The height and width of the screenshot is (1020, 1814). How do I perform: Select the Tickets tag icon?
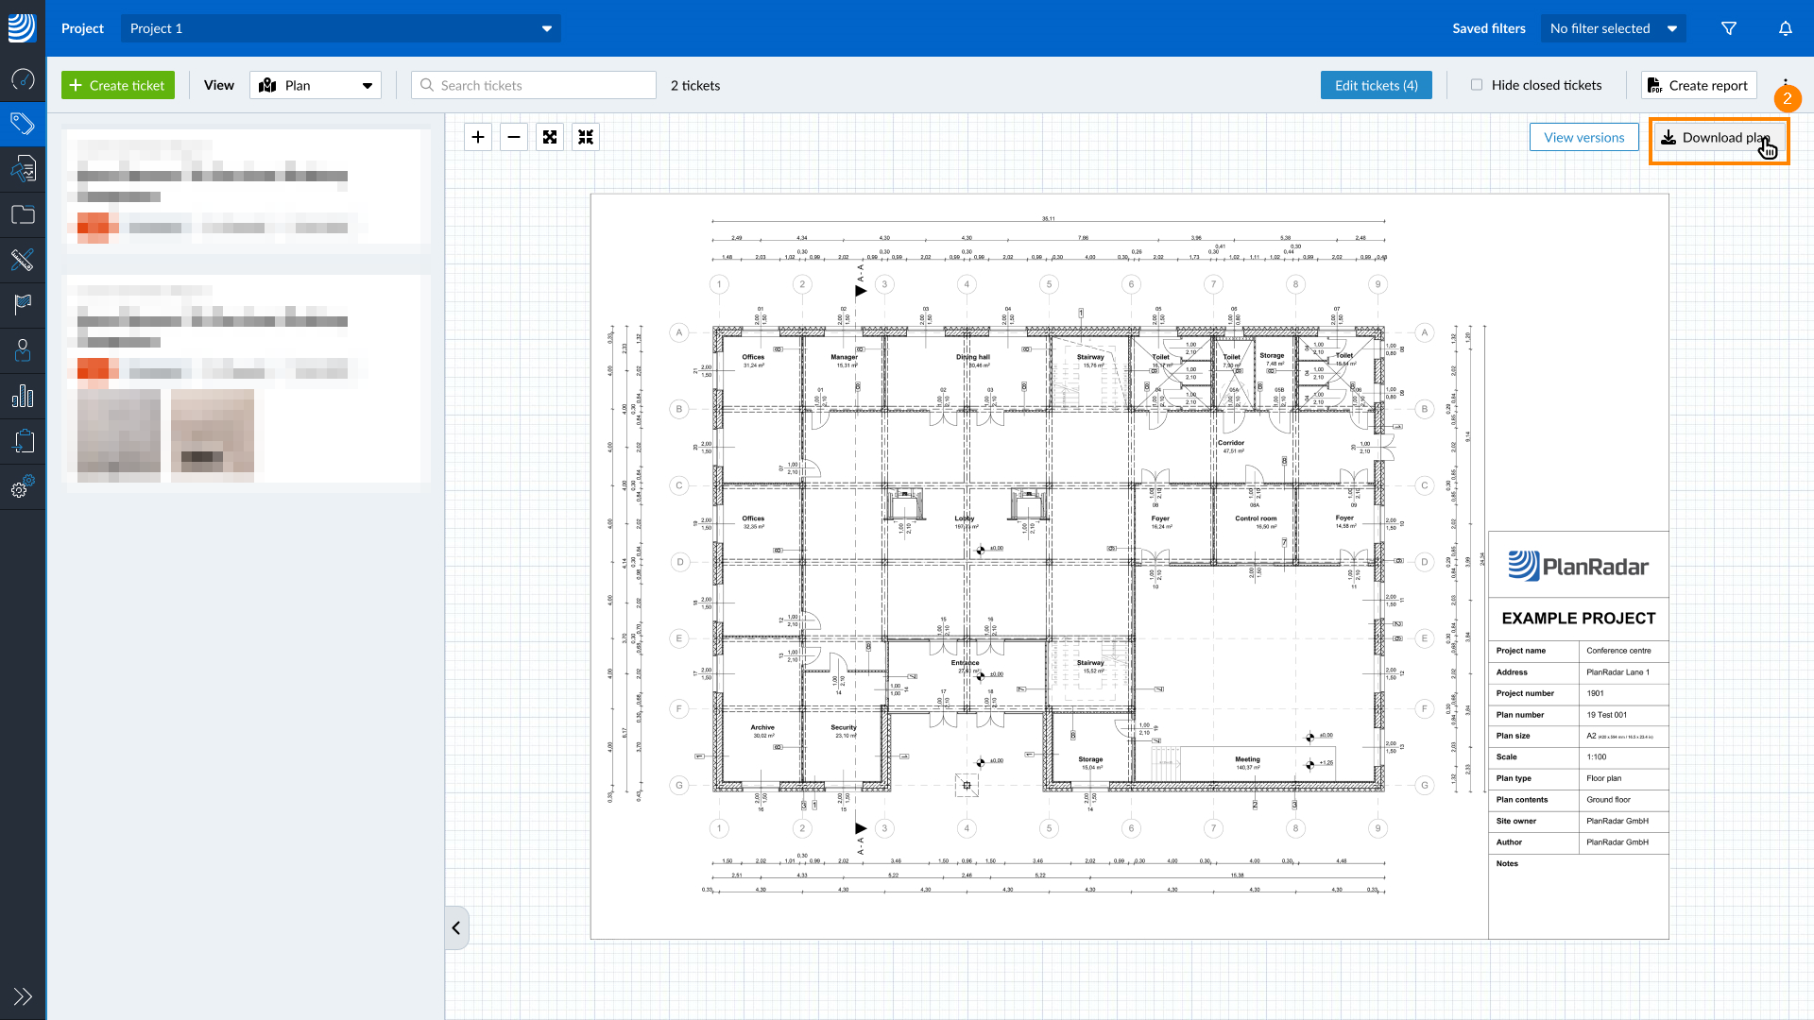tap(23, 124)
